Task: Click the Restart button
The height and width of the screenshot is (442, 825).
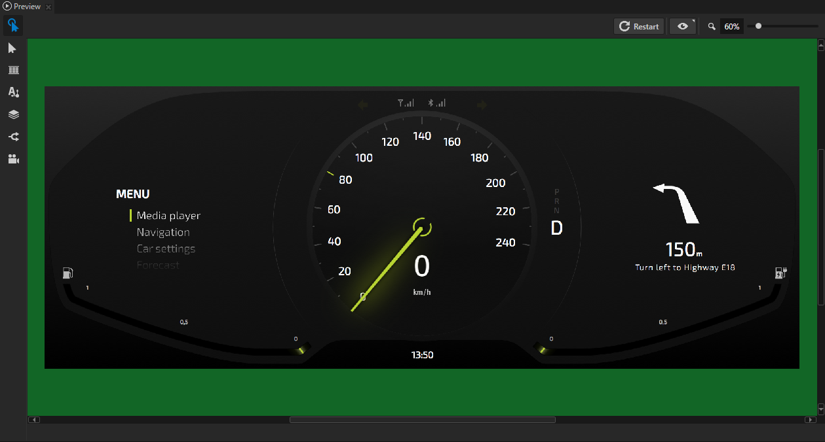Action: tap(639, 26)
